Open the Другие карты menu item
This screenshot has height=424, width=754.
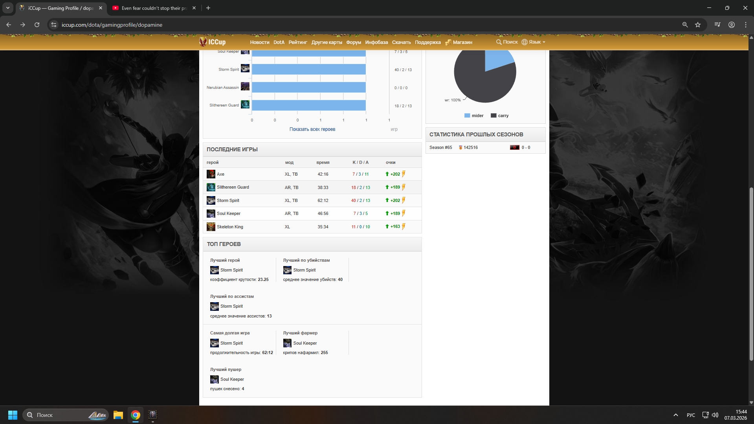pos(327,42)
